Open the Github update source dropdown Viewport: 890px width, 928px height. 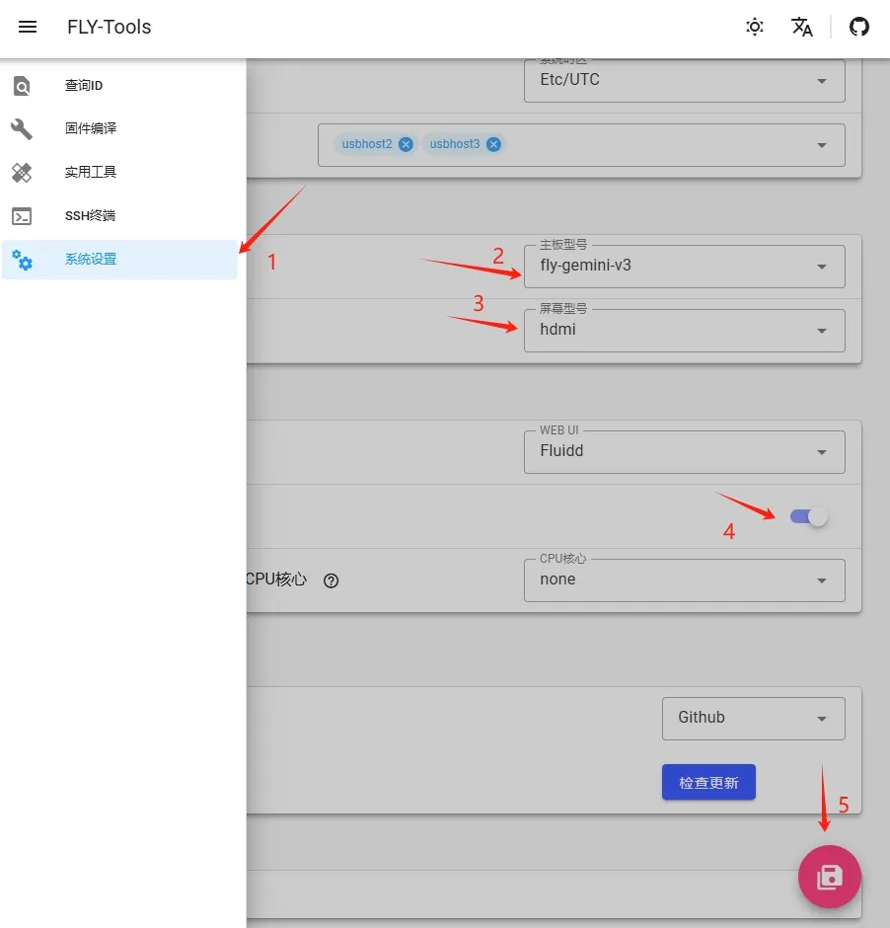click(753, 718)
